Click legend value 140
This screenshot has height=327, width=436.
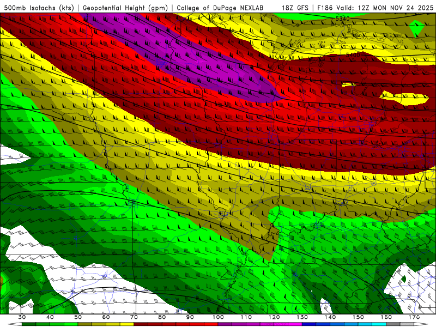(330, 317)
